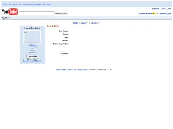
Task: Open the Browse Videos link
Action: point(145,13)
